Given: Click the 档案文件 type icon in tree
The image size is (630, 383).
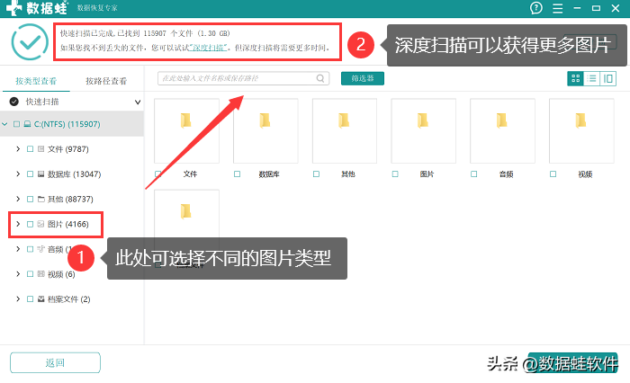Looking at the screenshot, I should click(x=40, y=298).
